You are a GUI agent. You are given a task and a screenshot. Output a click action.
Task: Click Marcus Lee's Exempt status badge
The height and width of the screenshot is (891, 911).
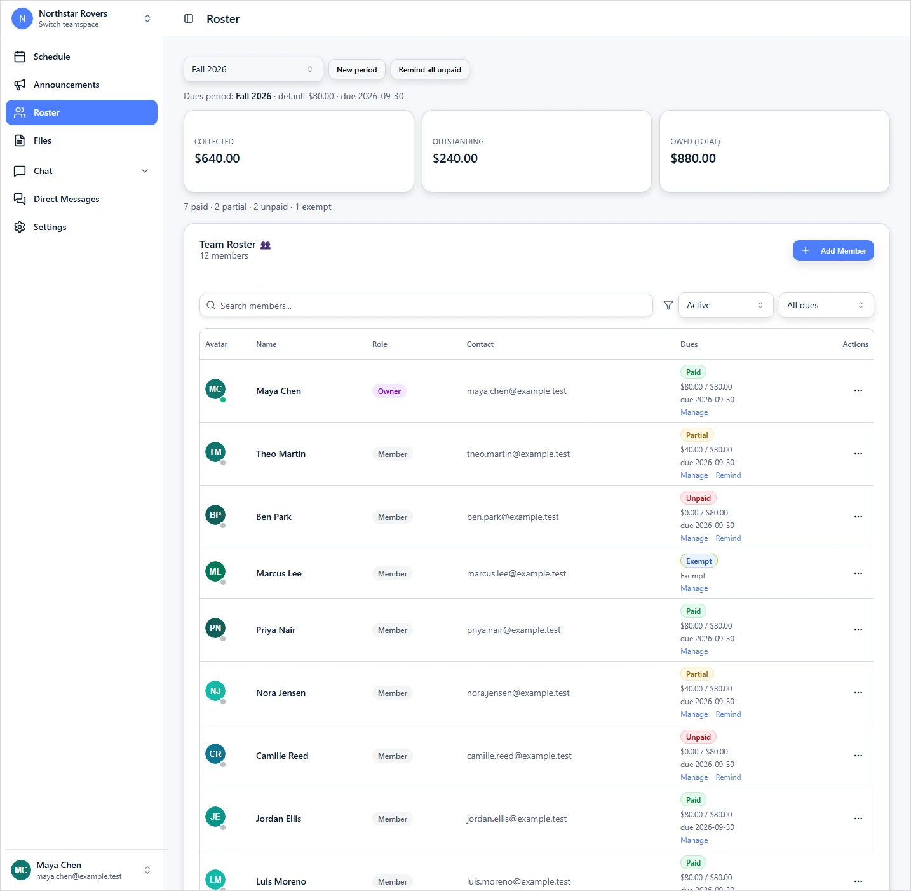pos(699,561)
